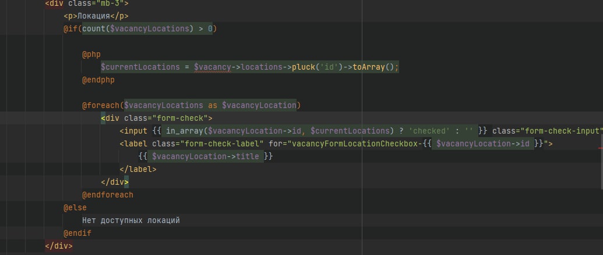
Task: Click the 'as' keyword in foreach
Action: [212, 105]
